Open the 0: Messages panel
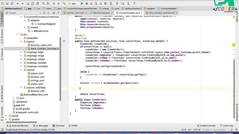The image size is (239, 134). [41, 126]
